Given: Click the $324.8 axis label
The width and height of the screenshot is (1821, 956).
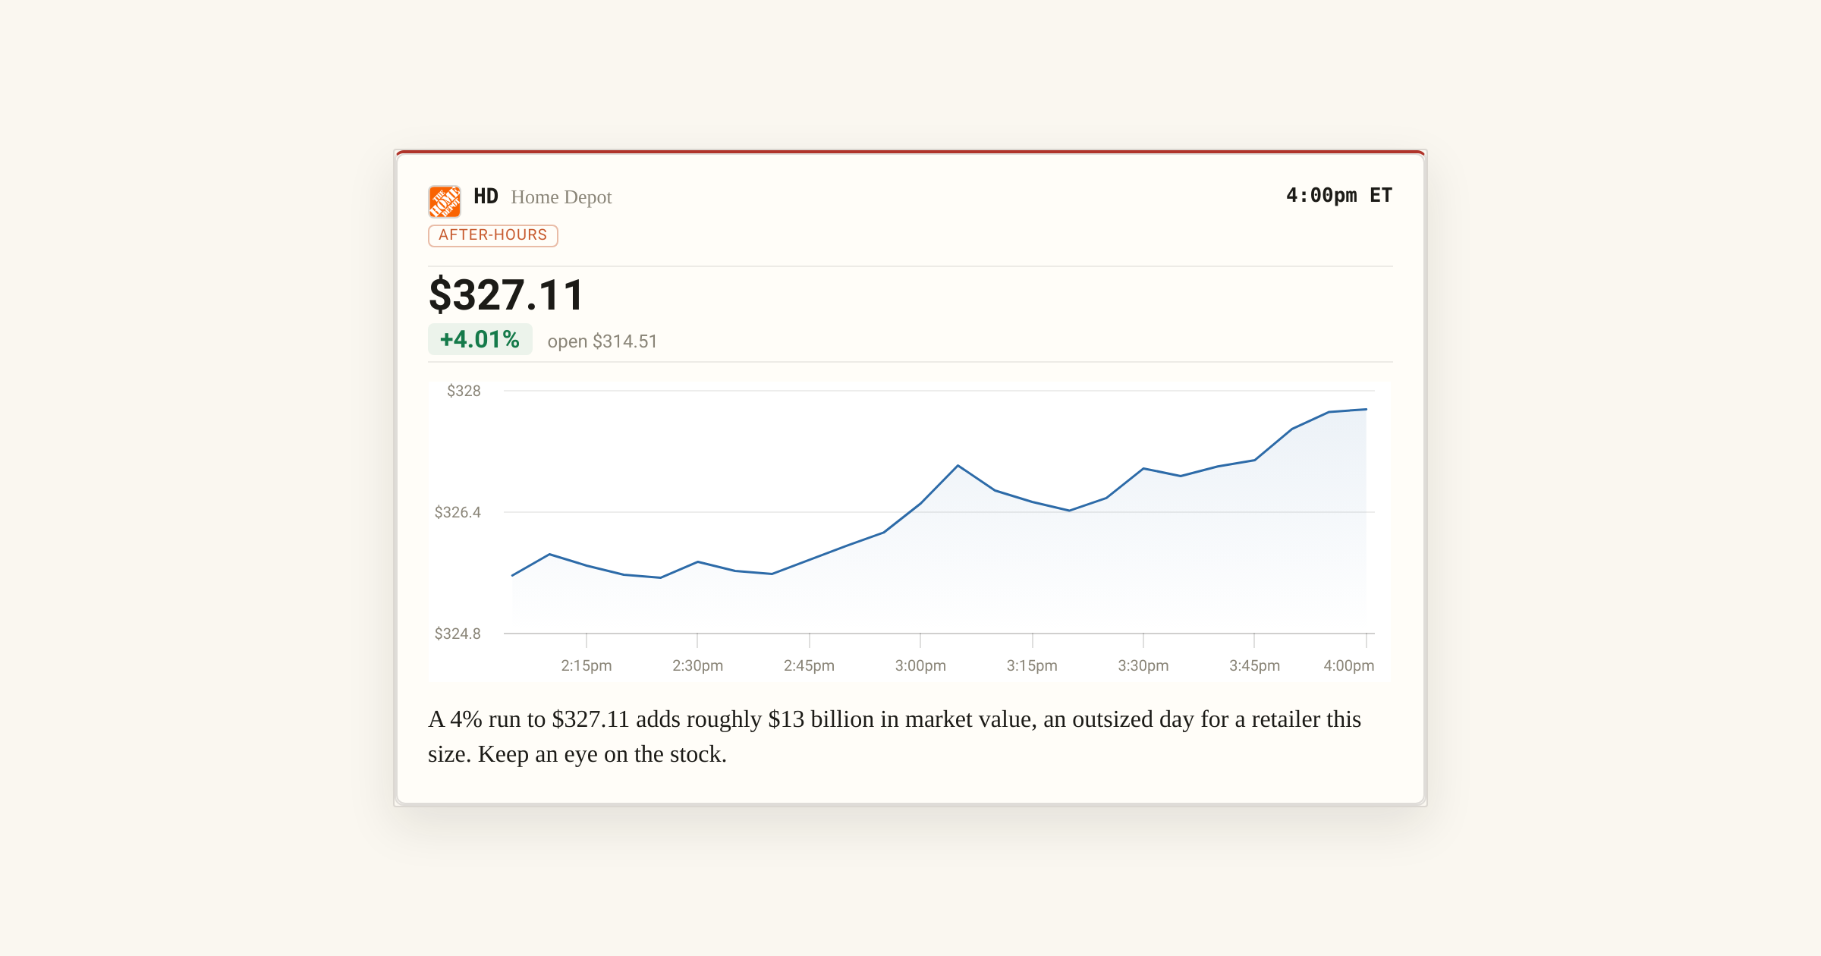Looking at the screenshot, I should [x=458, y=634].
